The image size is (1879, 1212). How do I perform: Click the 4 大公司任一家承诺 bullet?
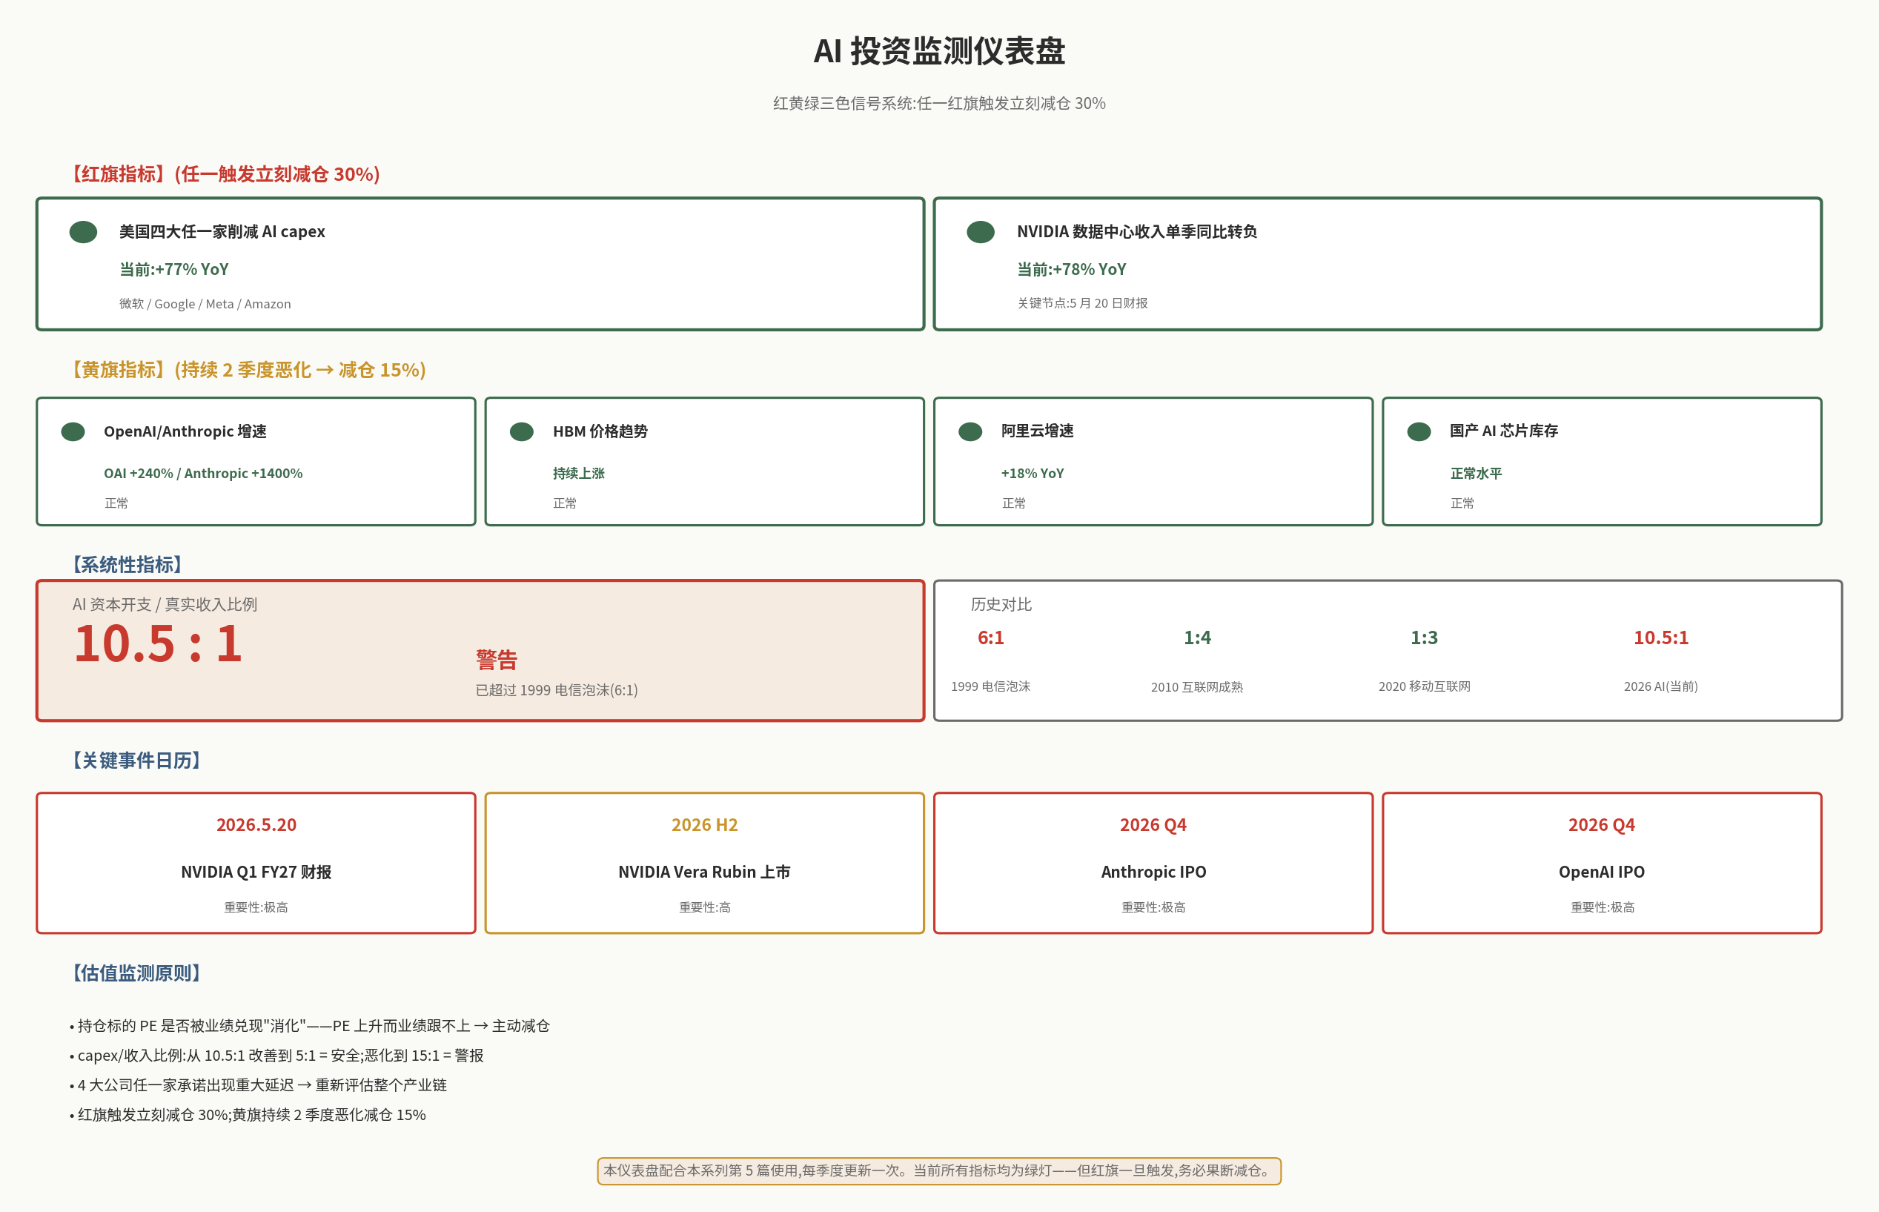[258, 1085]
